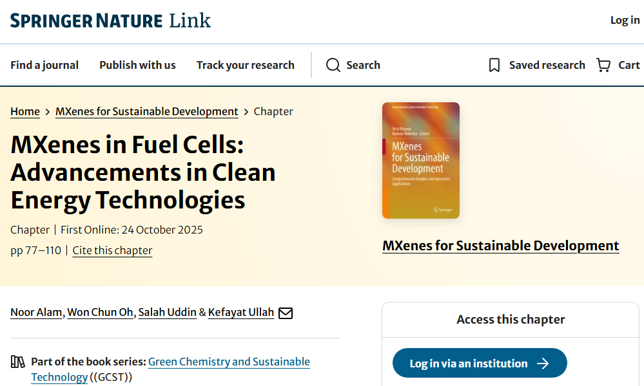Viewport: 644px width, 386px height.
Task: Click arrow icon on institution login button
Action: [x=543, y=363]
